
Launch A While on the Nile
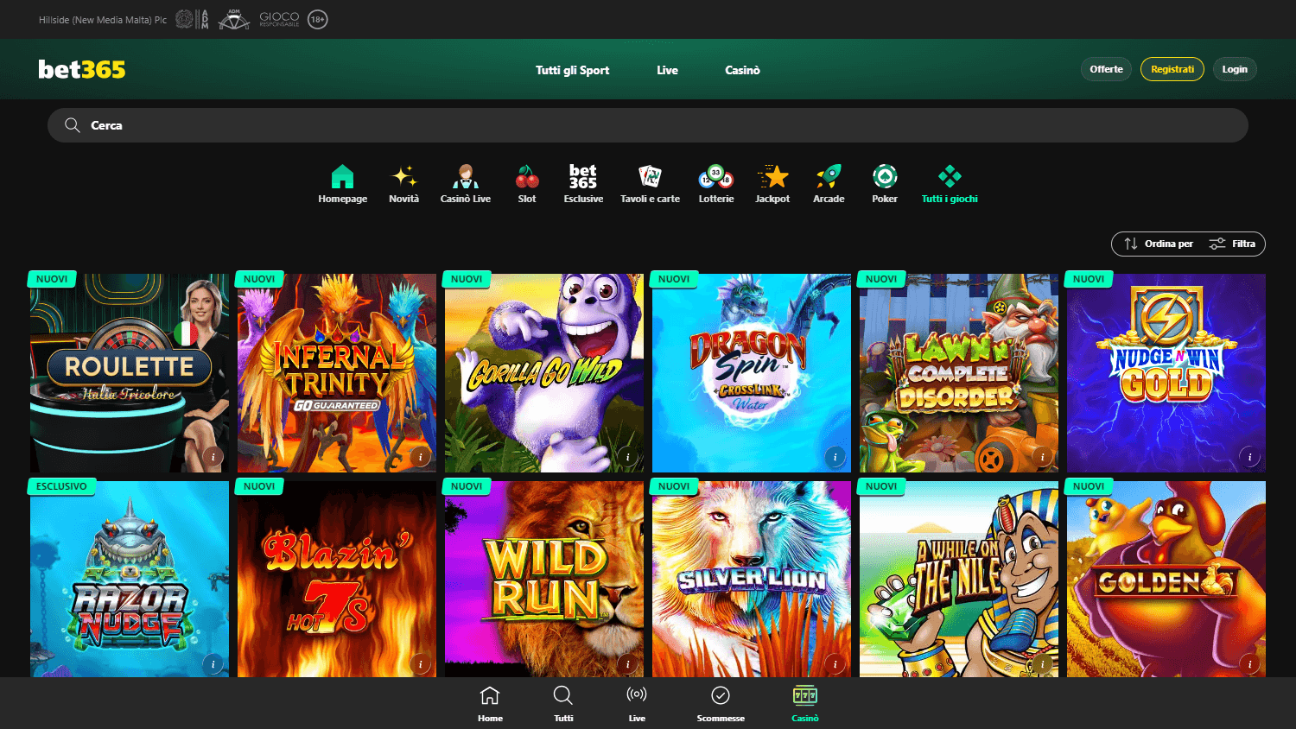tap(959, 579)
